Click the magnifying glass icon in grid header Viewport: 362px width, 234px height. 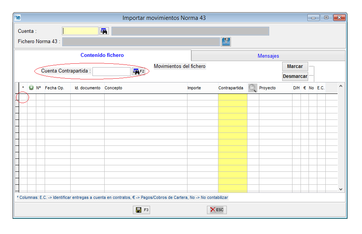pos(252,88)
